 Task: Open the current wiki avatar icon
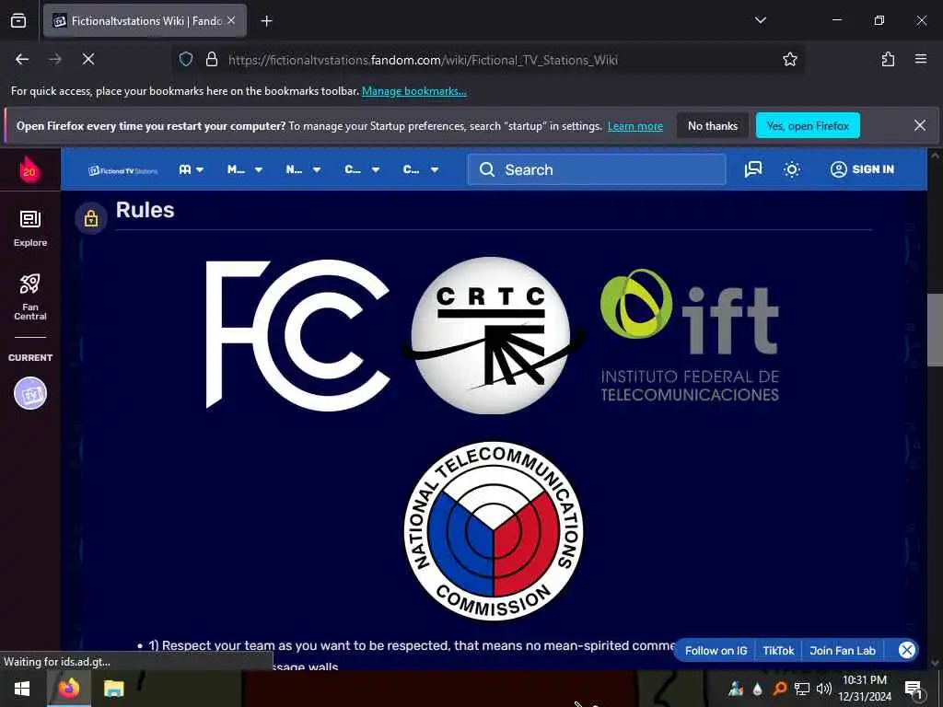pyautogui.click(x=30, y=393)
